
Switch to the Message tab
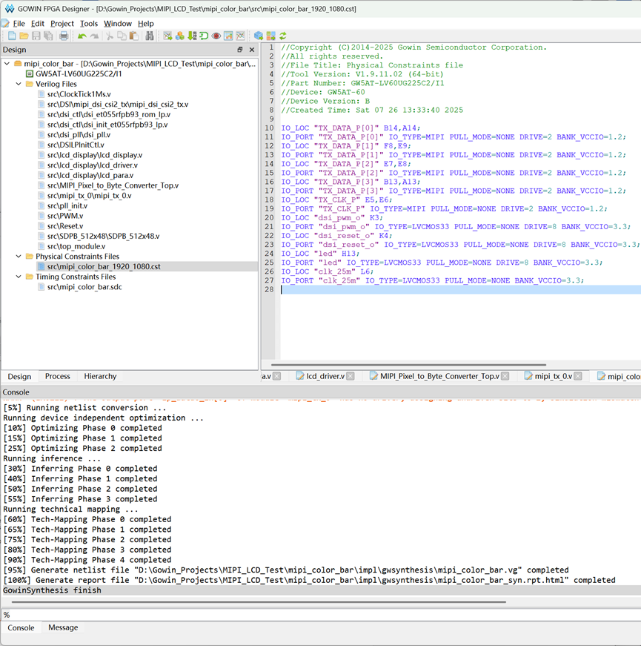click(x=63, y=627)
